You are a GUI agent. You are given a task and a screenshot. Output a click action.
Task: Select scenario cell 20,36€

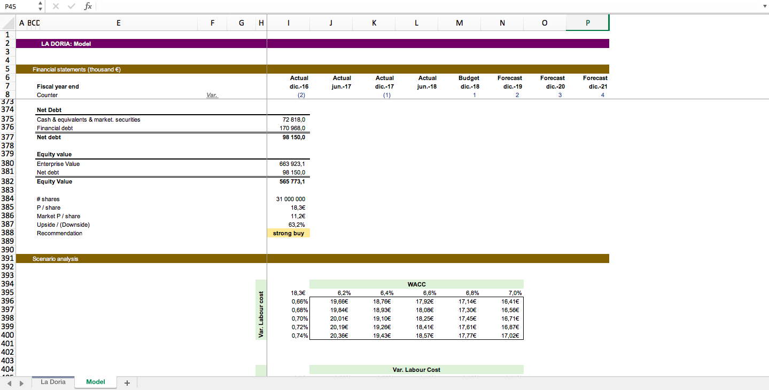[x=331, y=336]
